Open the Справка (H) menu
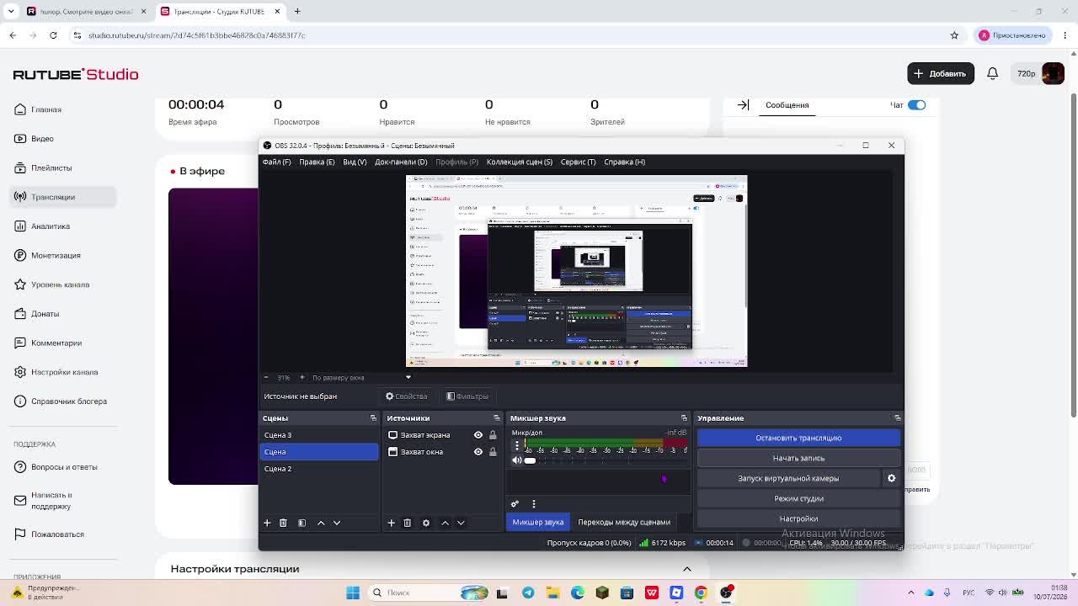 pyautogui.click(x=624, y=162)
